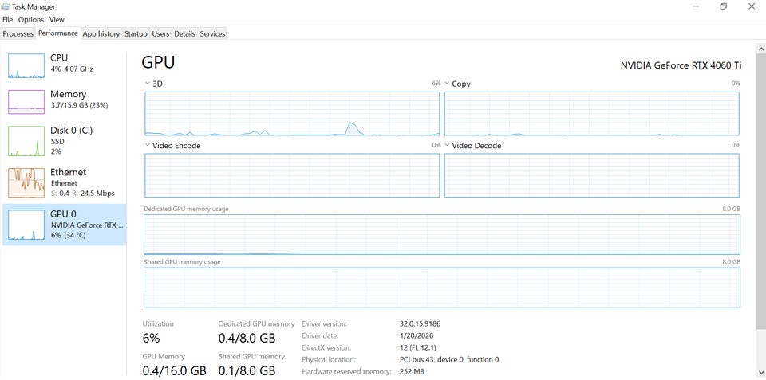Viewport: 766px width, 380px height.
Task: Switch to the App history tab
Action: tap(101, 33)
